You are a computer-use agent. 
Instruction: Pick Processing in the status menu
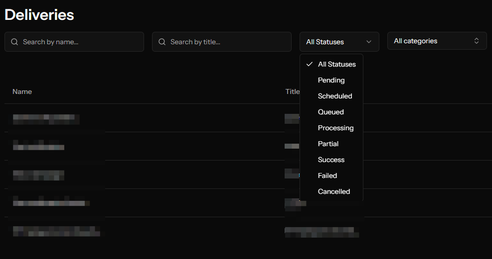[335, 128]
